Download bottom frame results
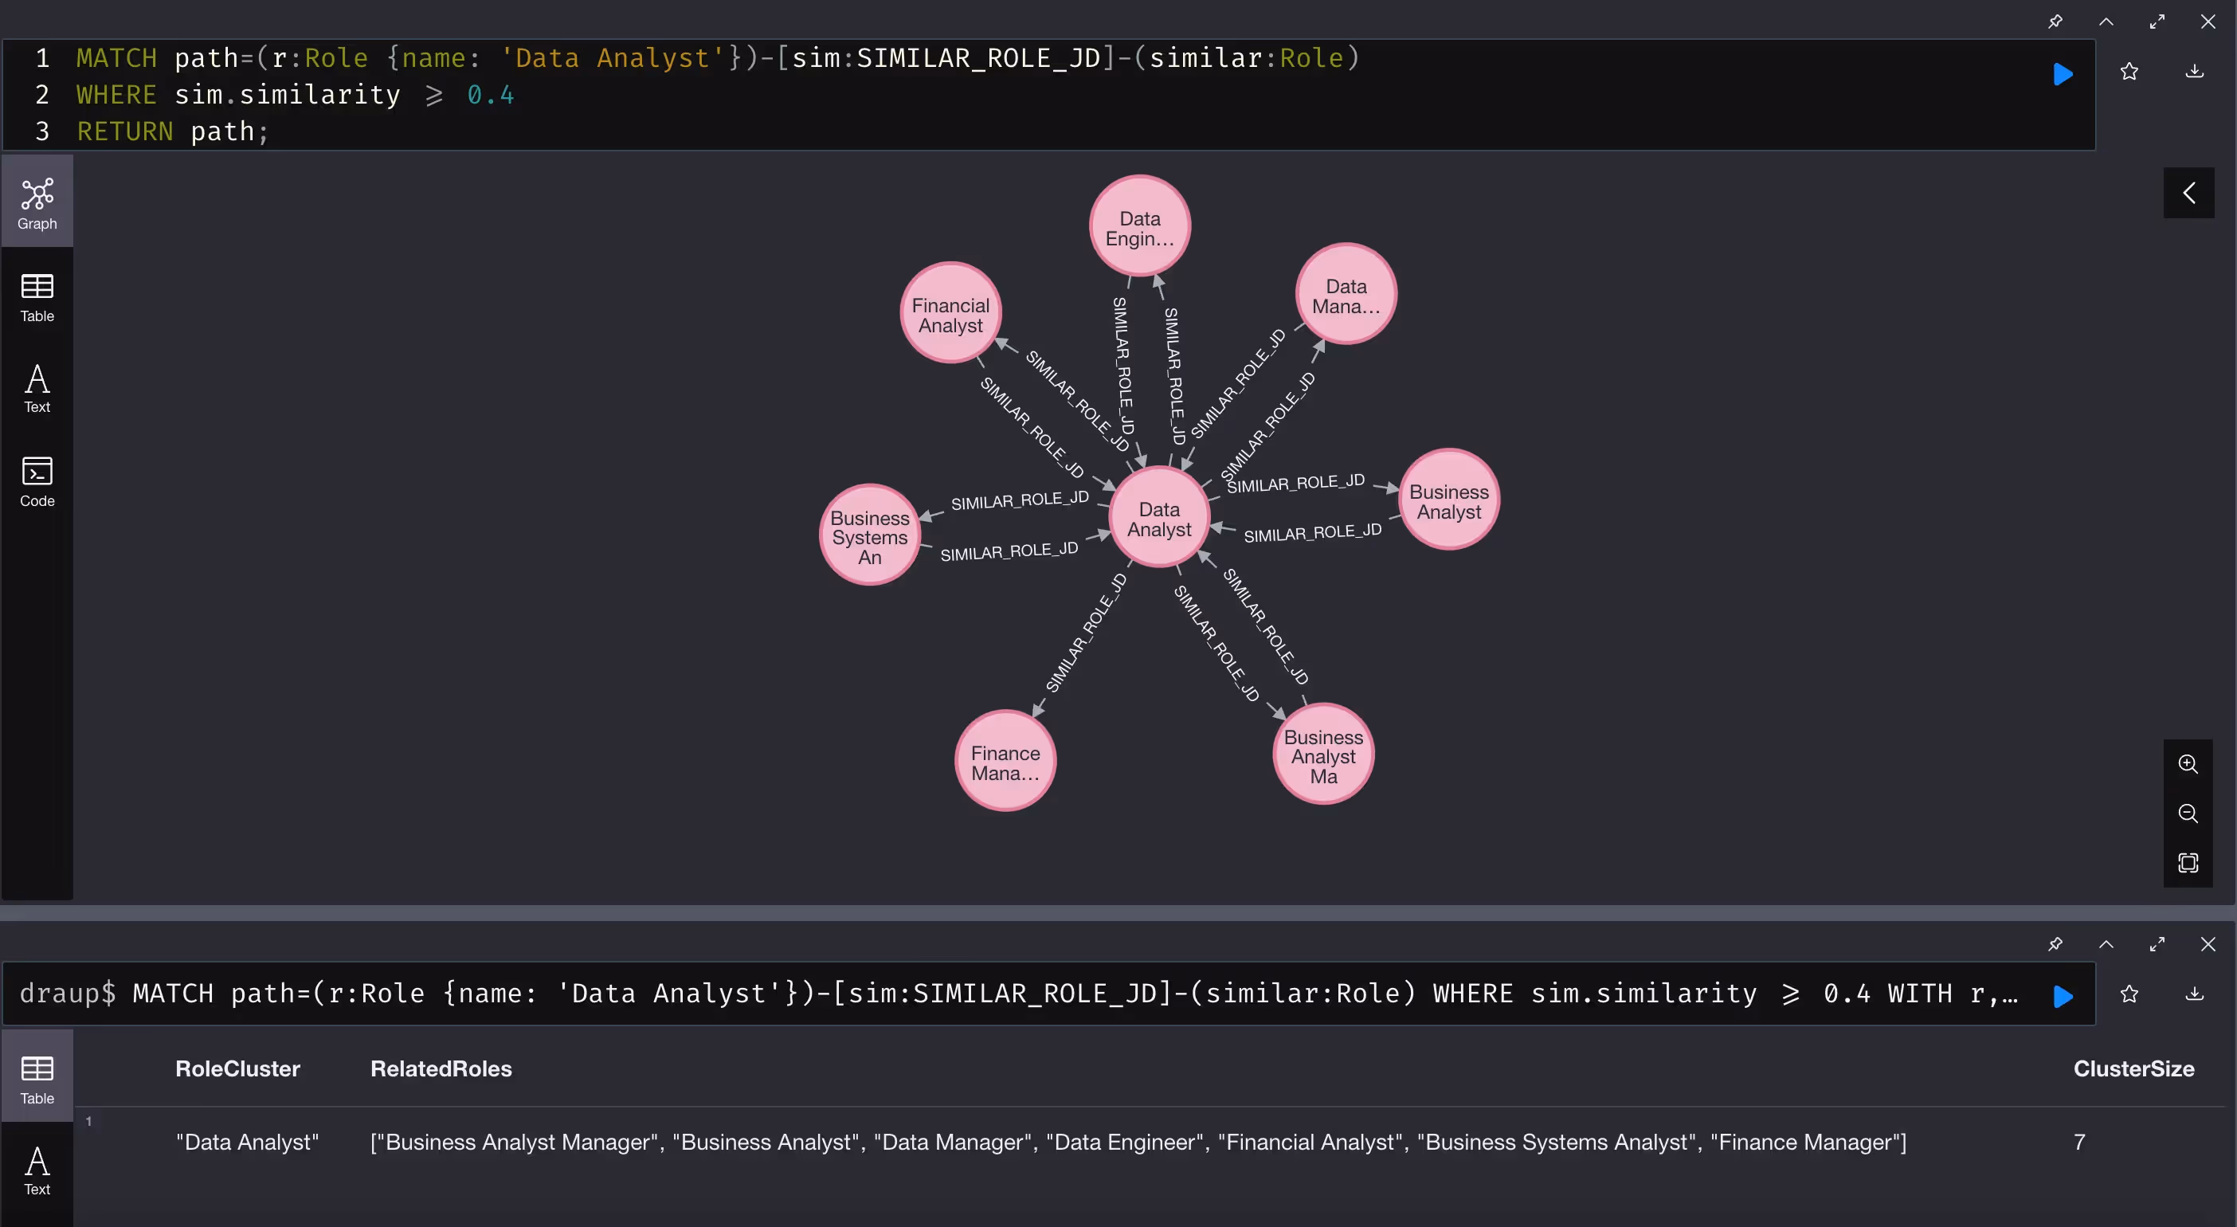 2195,994
